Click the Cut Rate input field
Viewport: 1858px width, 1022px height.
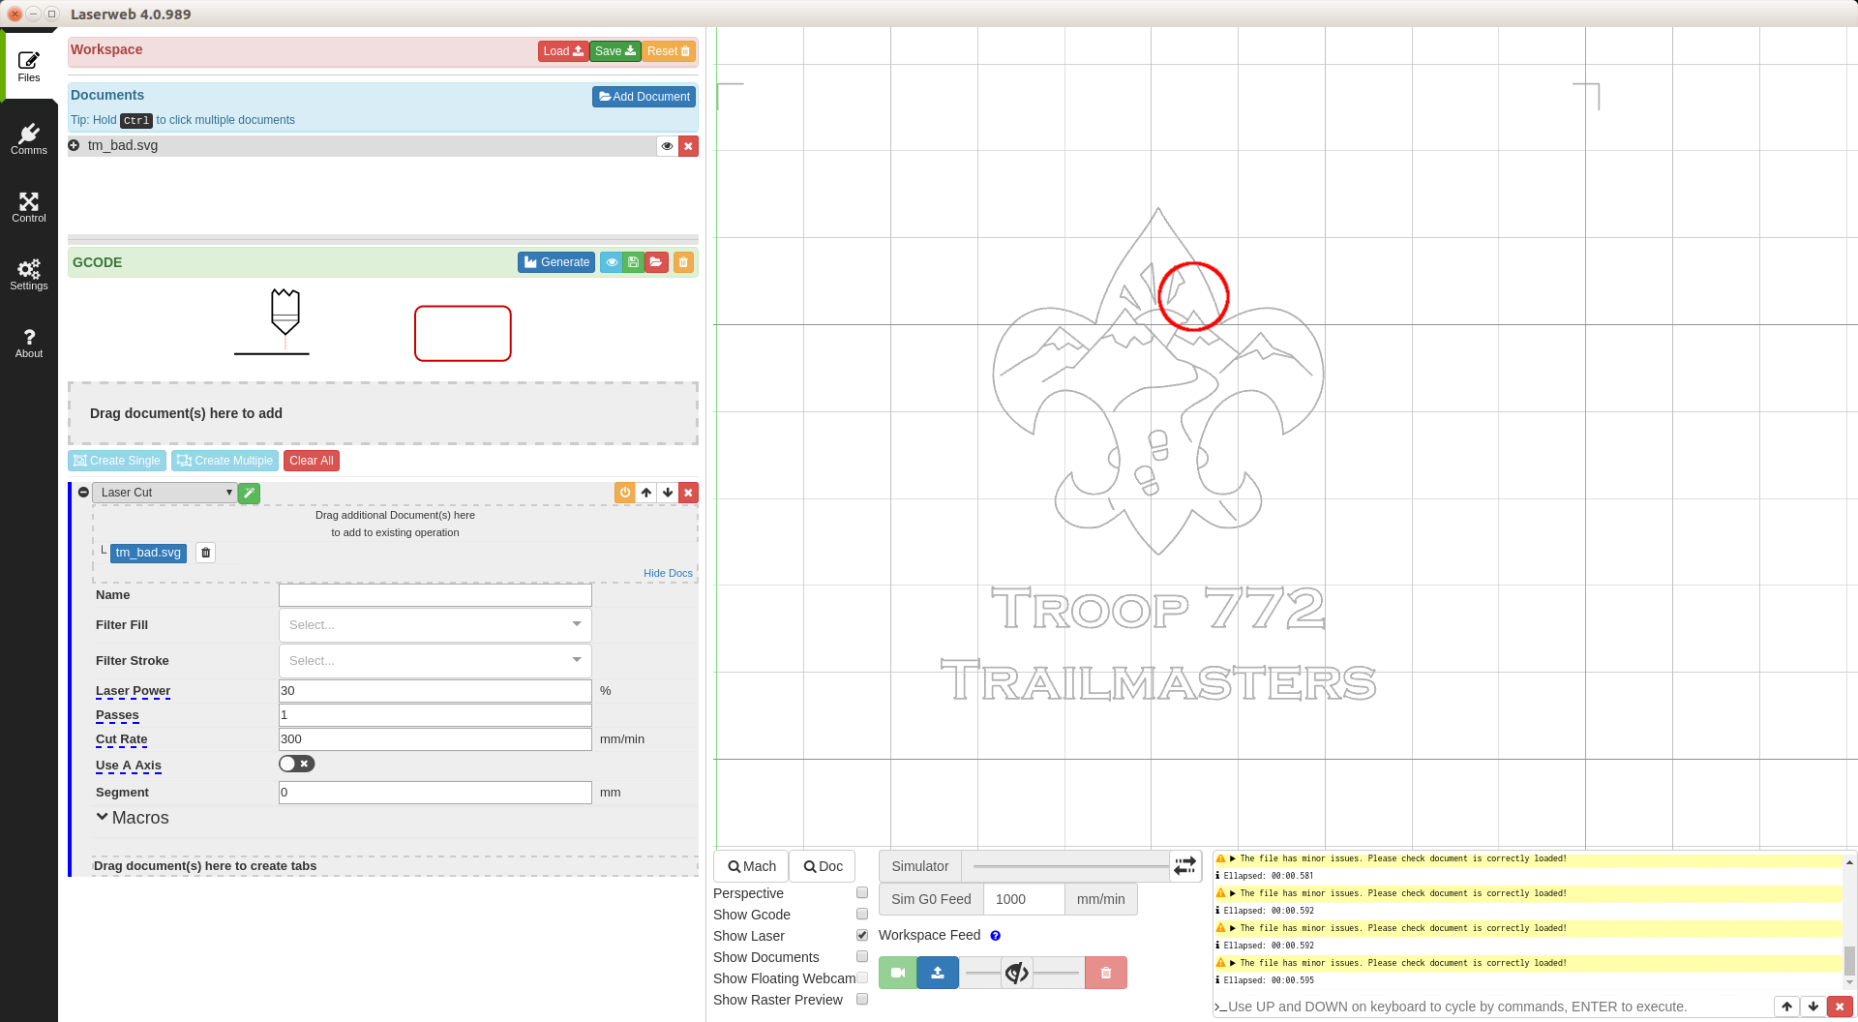(x=435, y=739)
